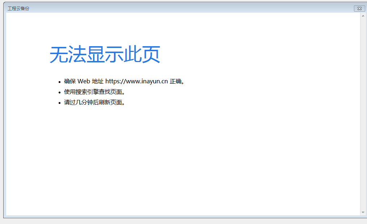The height and width of the screenshot is (224, 367).
Task: Click the 无法显示此页 heading
Action: click(105, 55)
